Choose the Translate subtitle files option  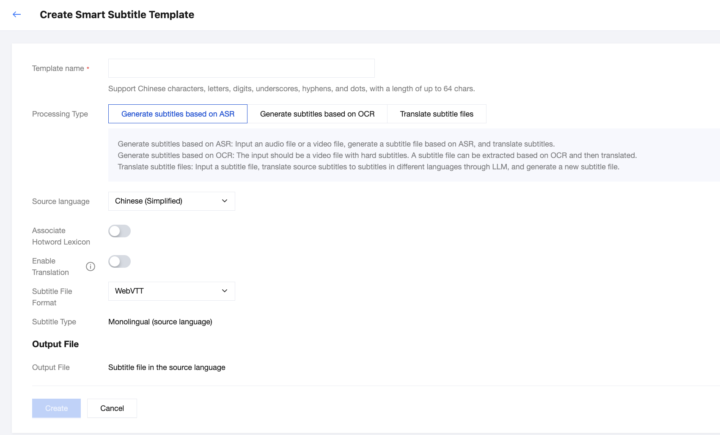[x=437, y=114]
